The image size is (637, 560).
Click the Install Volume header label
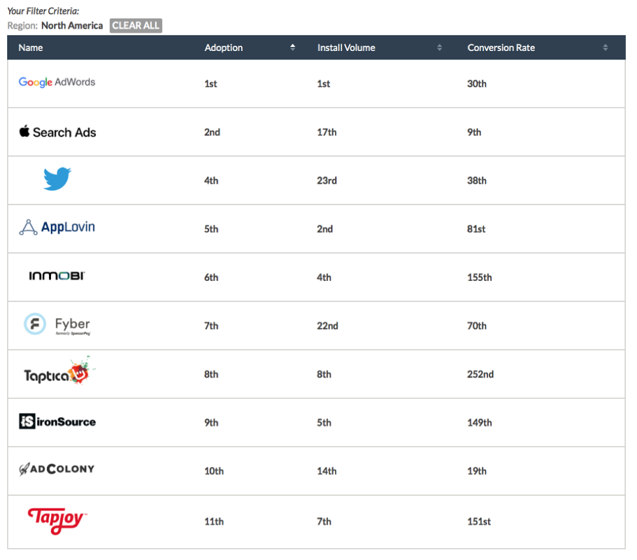[346, 48]
